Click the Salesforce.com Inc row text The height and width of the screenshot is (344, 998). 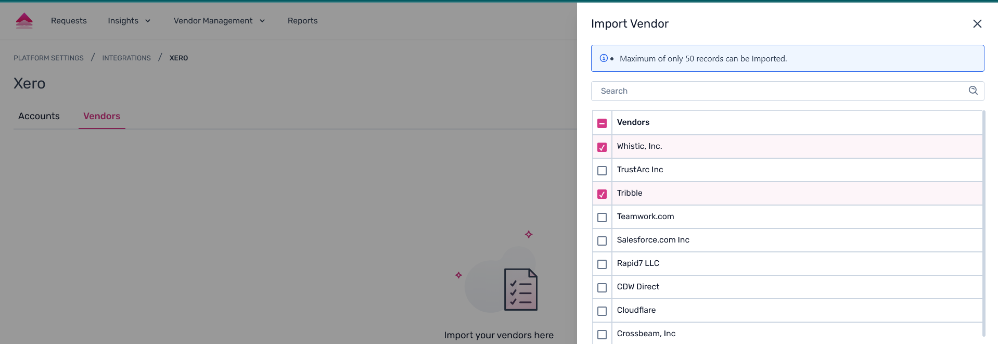[x=653, y=240]
